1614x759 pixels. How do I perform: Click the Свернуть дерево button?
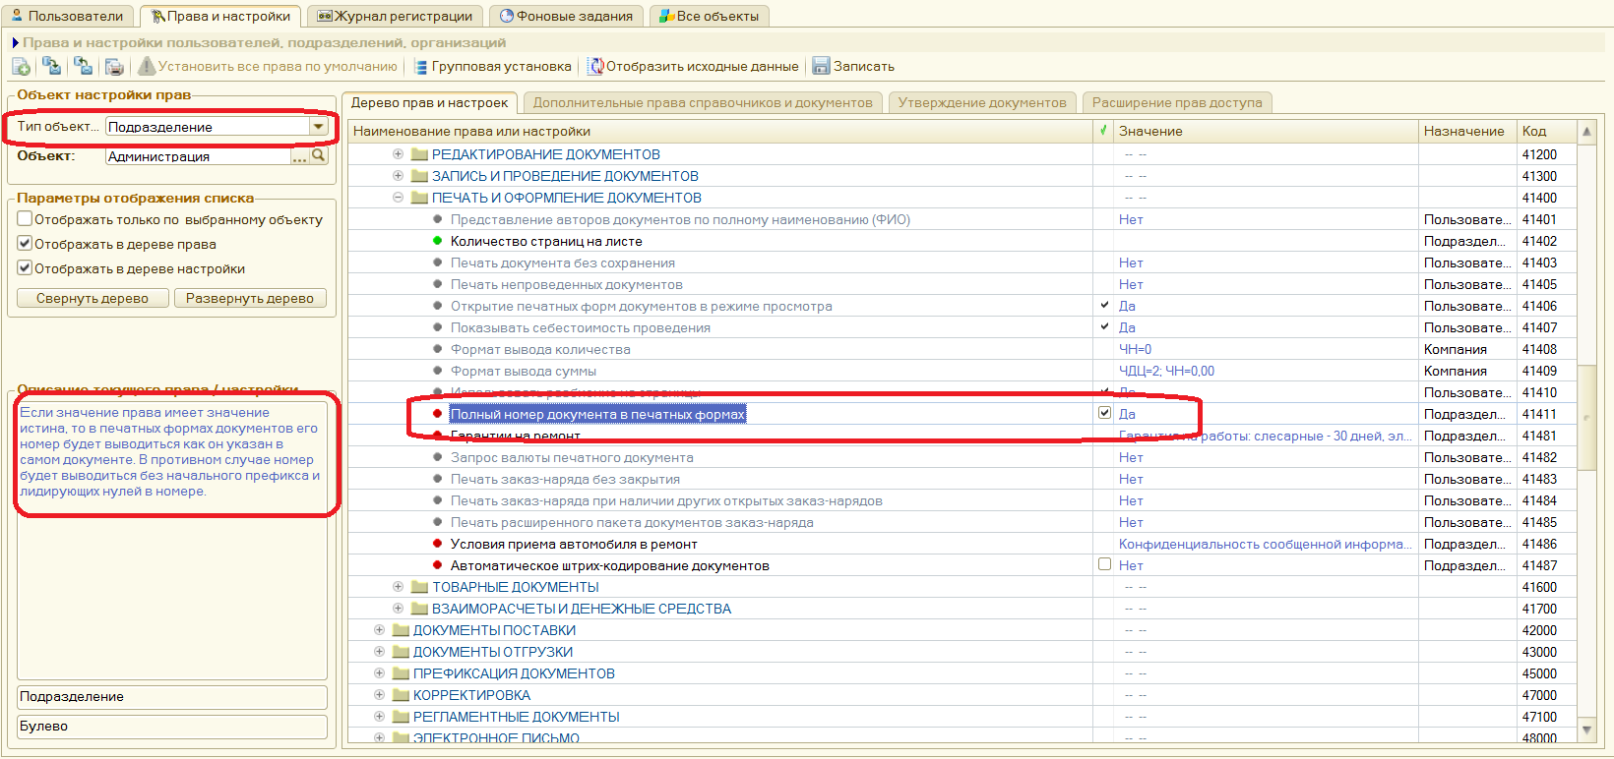click(x=93, y=298)
